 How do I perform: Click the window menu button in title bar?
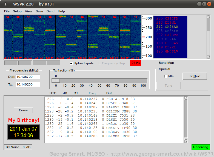coord(5,4)
